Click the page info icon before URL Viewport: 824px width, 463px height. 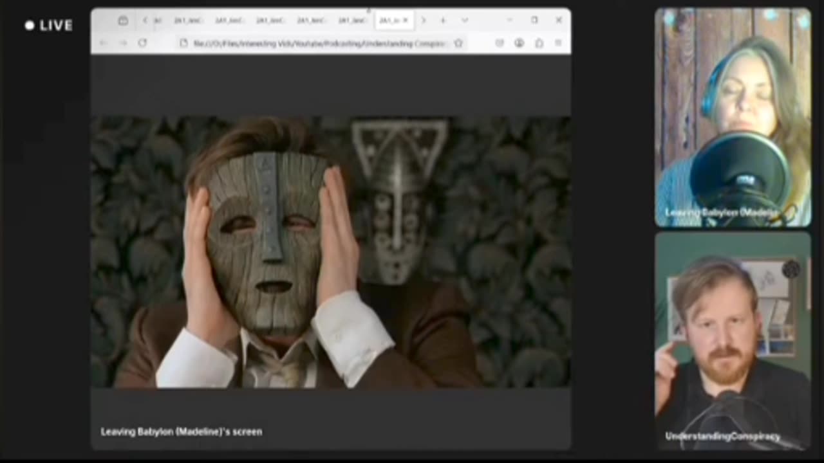click(x=183, y=43)
